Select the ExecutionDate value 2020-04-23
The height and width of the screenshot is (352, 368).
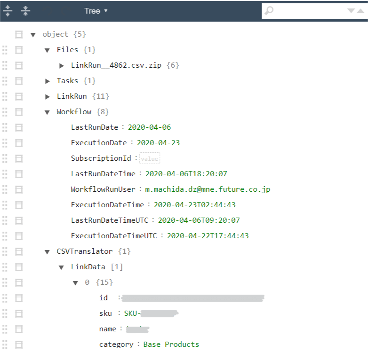[158, 143]
